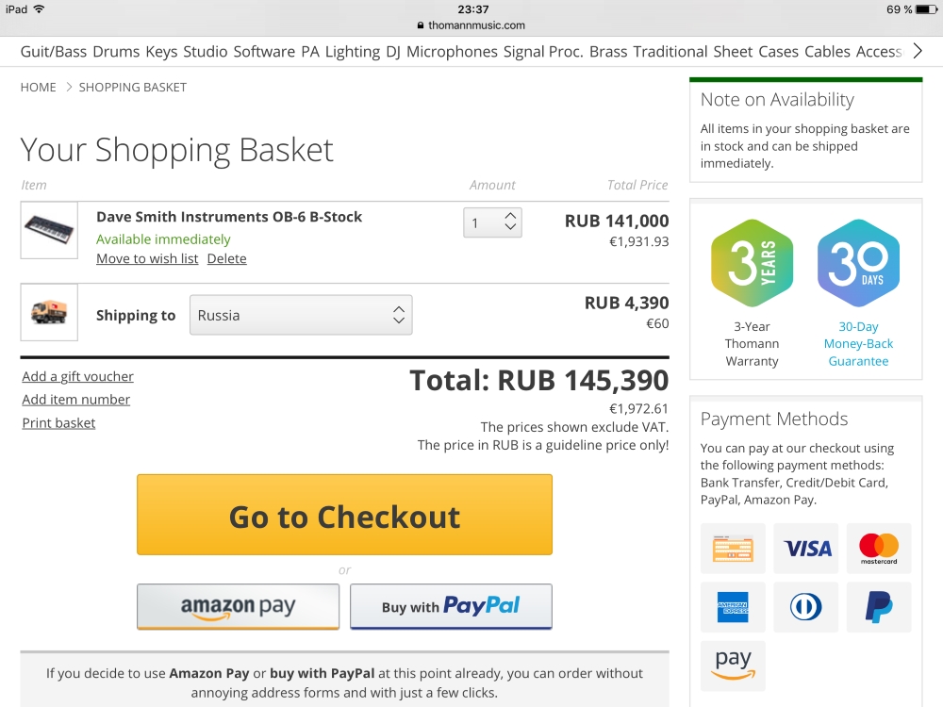Screen dimensions: 943x707
Task: Open the Guit/Bass category menu
Action: coord(53,52)
